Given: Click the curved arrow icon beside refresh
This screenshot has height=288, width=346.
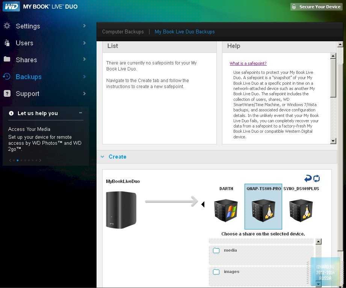Looking at the screenshot, I should coord(308,178).
